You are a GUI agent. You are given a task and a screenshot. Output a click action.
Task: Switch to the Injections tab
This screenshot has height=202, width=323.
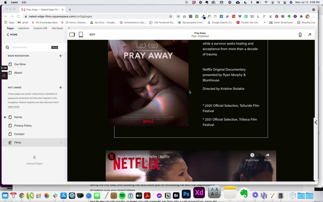[23, 28]
